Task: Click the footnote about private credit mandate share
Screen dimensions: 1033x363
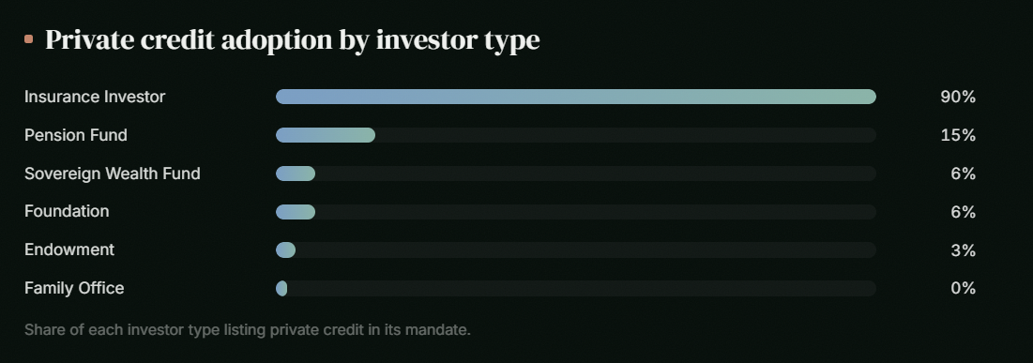Action: [248, 329]
